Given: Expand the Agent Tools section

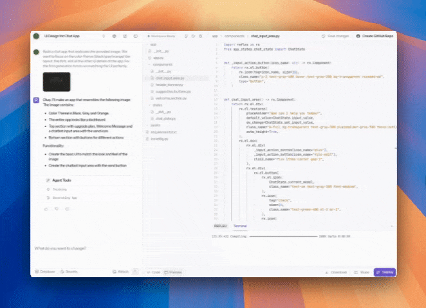Looking at the screenshot, I should click(62, 180).
